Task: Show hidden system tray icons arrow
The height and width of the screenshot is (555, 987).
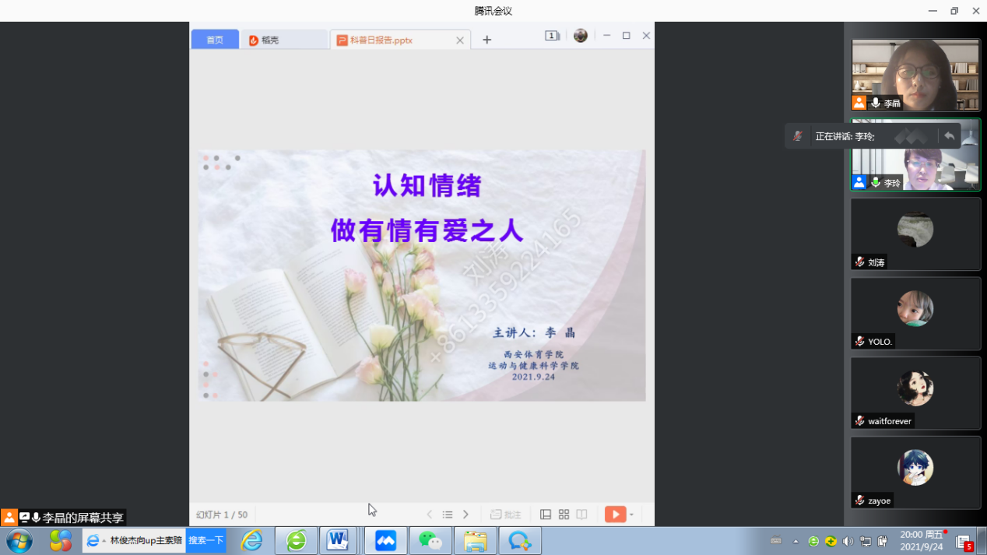Action: point(796,541)
